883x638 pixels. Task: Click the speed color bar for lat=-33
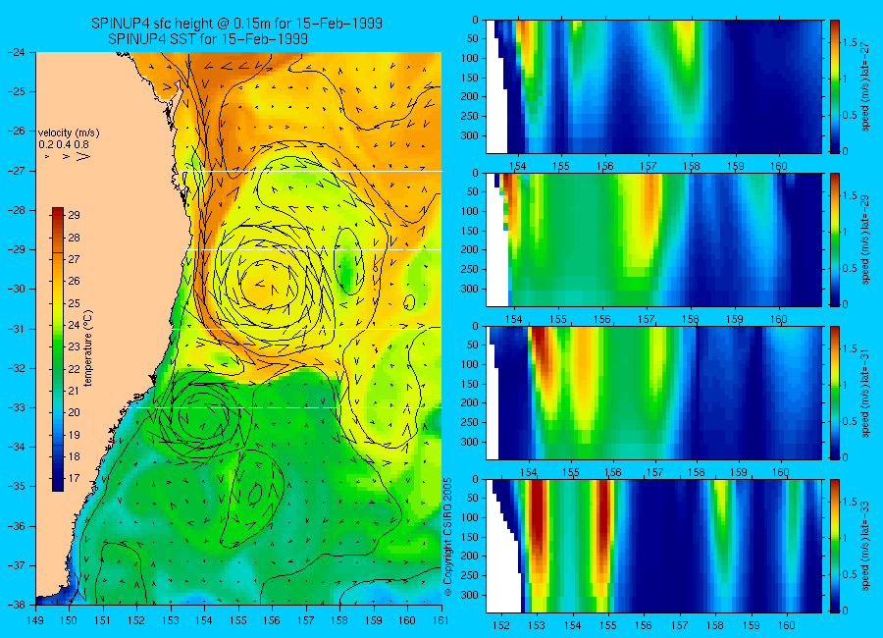coord(835,546)
